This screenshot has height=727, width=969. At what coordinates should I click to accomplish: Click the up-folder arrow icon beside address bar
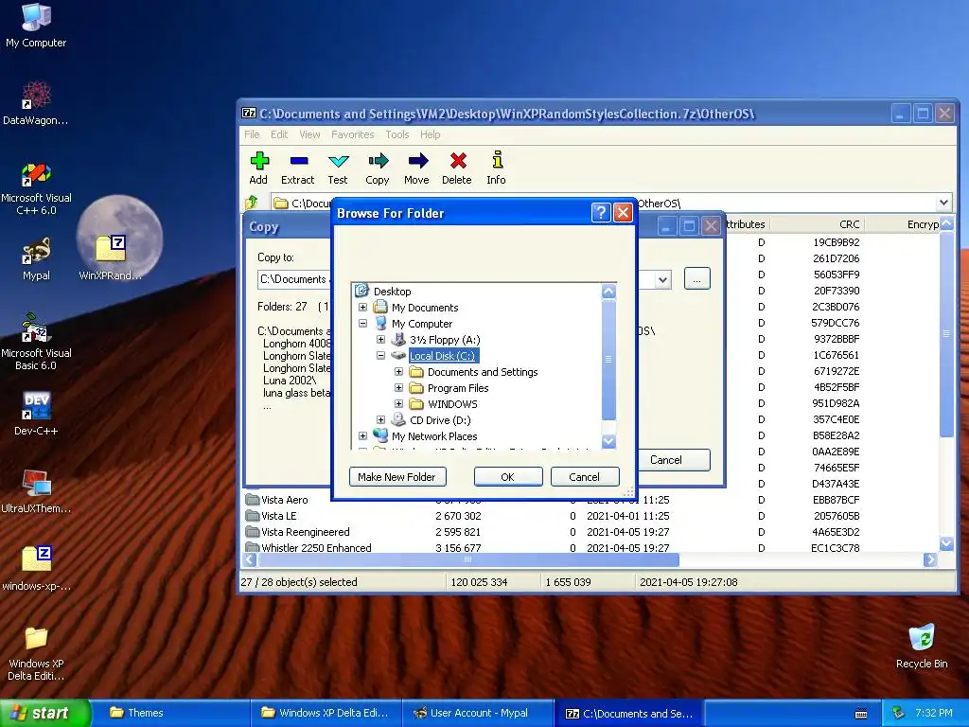252,203
